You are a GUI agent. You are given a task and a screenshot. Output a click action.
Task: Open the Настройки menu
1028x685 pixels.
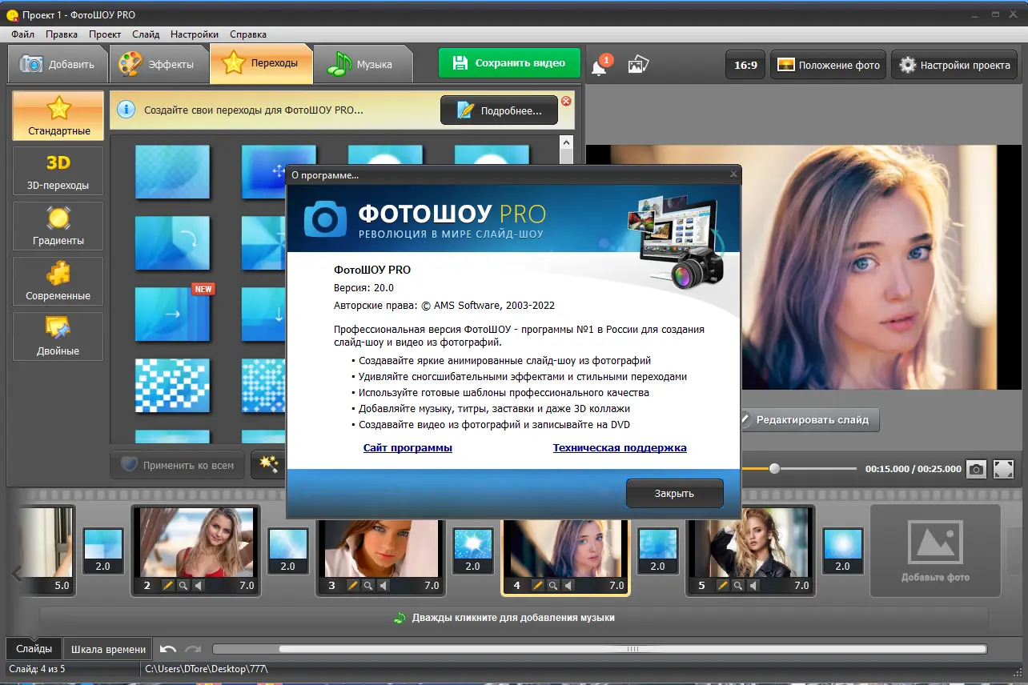[195, 34]
